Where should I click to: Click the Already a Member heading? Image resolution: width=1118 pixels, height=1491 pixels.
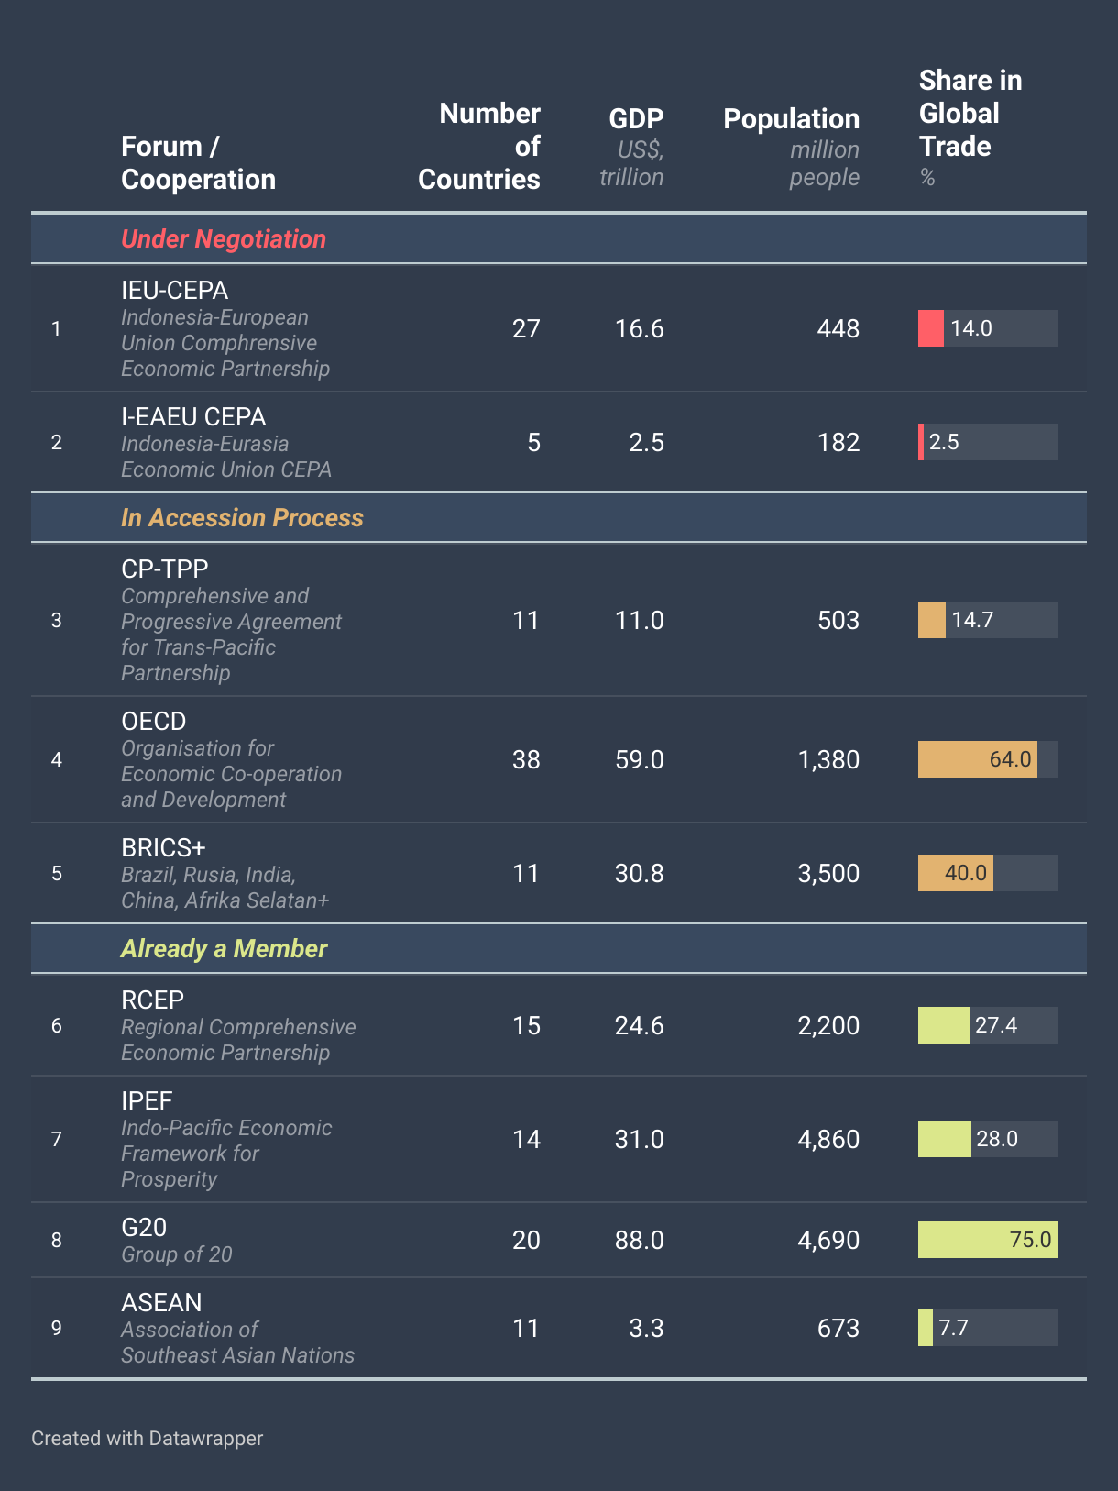pos(224,948)
